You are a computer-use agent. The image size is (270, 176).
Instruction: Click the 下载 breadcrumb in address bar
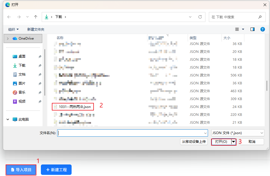59,17
